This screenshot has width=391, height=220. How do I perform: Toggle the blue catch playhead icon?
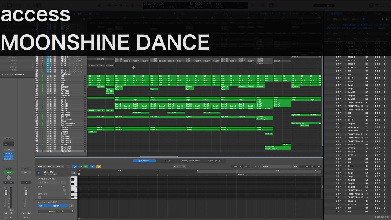[92, 167]
